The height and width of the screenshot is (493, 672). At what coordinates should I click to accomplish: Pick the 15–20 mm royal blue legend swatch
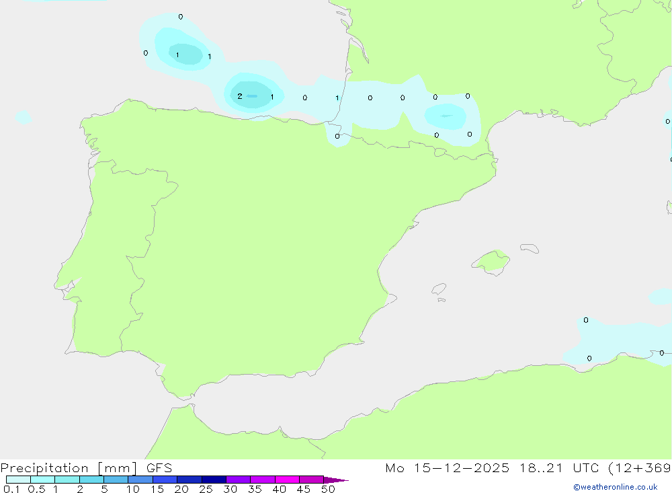165,480
